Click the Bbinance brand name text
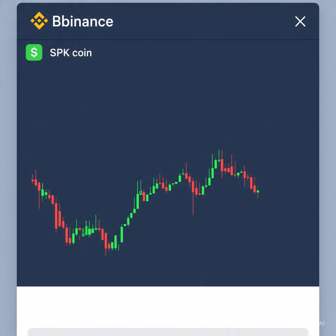 click(83, 21)
